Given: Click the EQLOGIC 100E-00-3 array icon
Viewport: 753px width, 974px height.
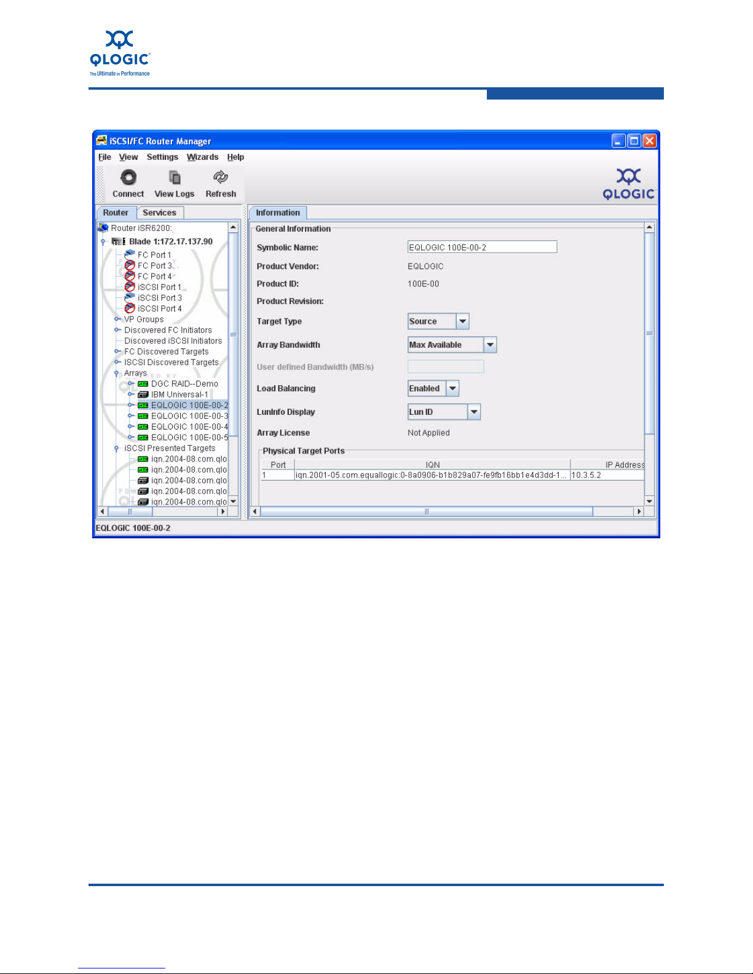Looking at the screenshot, I should click(x=143, y=416).
